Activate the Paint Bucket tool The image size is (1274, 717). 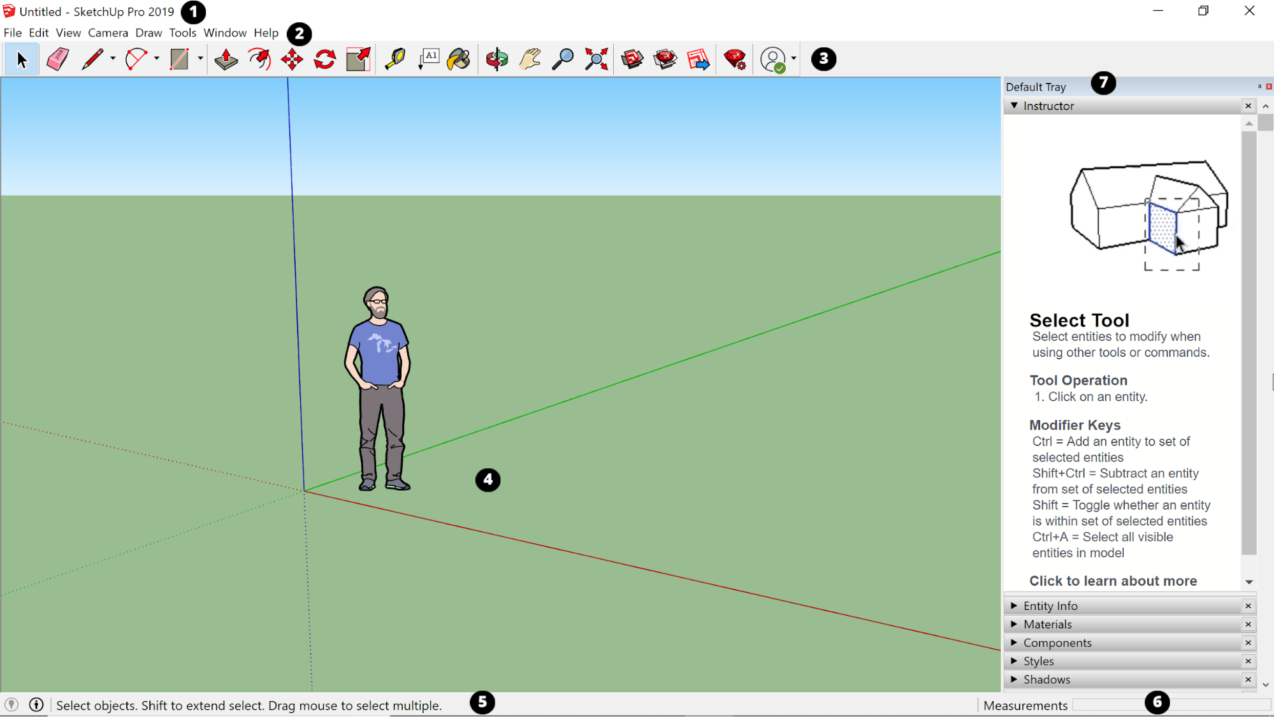[458, 59]
